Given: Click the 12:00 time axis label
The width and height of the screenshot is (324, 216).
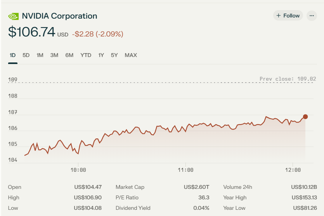Looking at the screenshot, I should pos(293,170).
